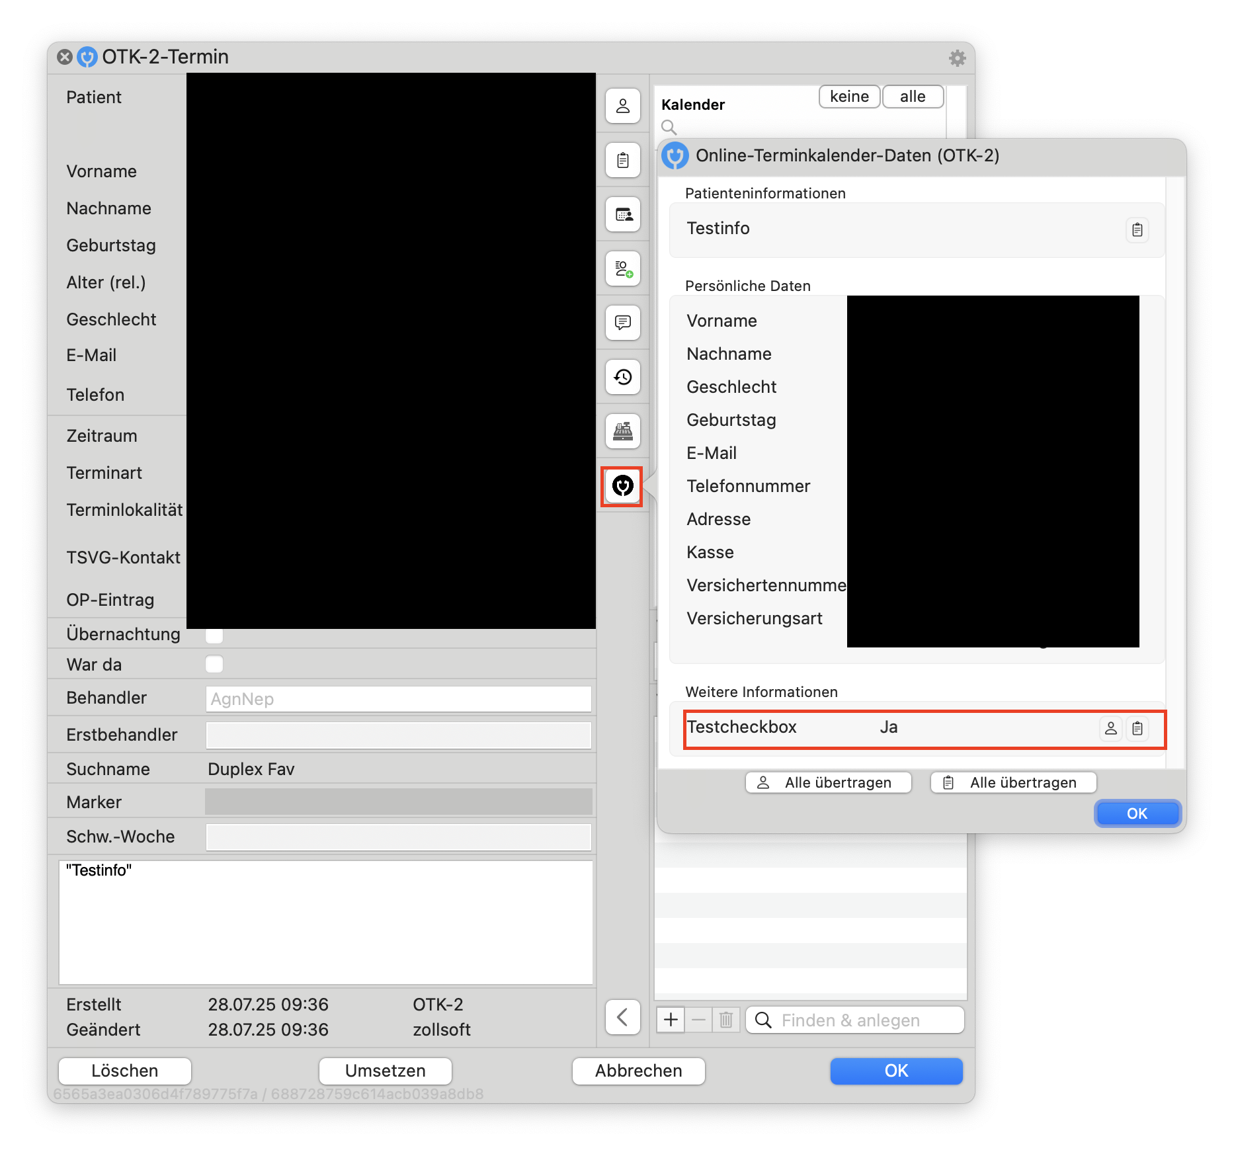Image resolution: width=1234 pixels, height=1156 pixels.
Task: Copy Testinfo to clipboard icon
Action: click(1137, 229)
